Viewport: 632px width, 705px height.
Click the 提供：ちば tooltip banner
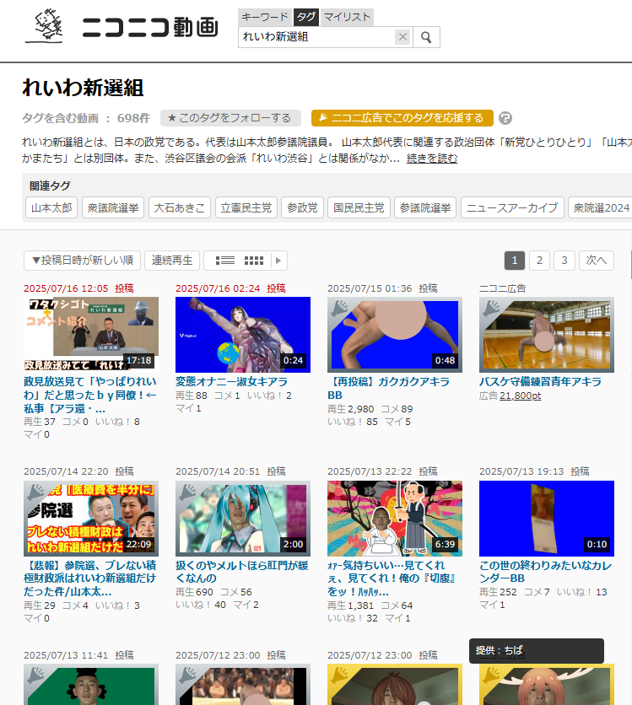tap(536, 650)
